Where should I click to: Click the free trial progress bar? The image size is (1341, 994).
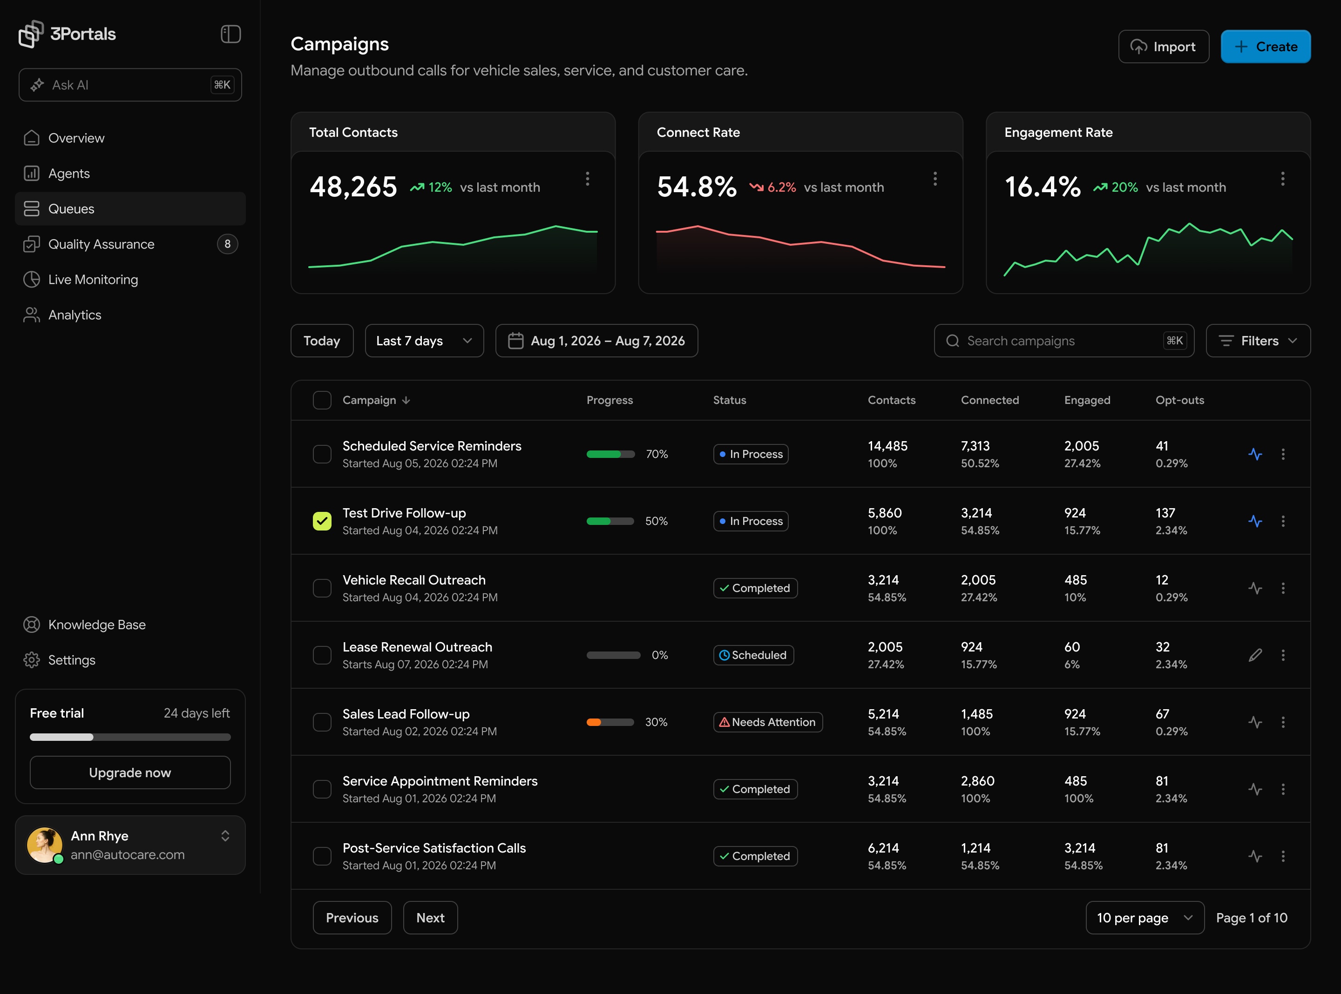pyautogui.click(x=130, y=738)
